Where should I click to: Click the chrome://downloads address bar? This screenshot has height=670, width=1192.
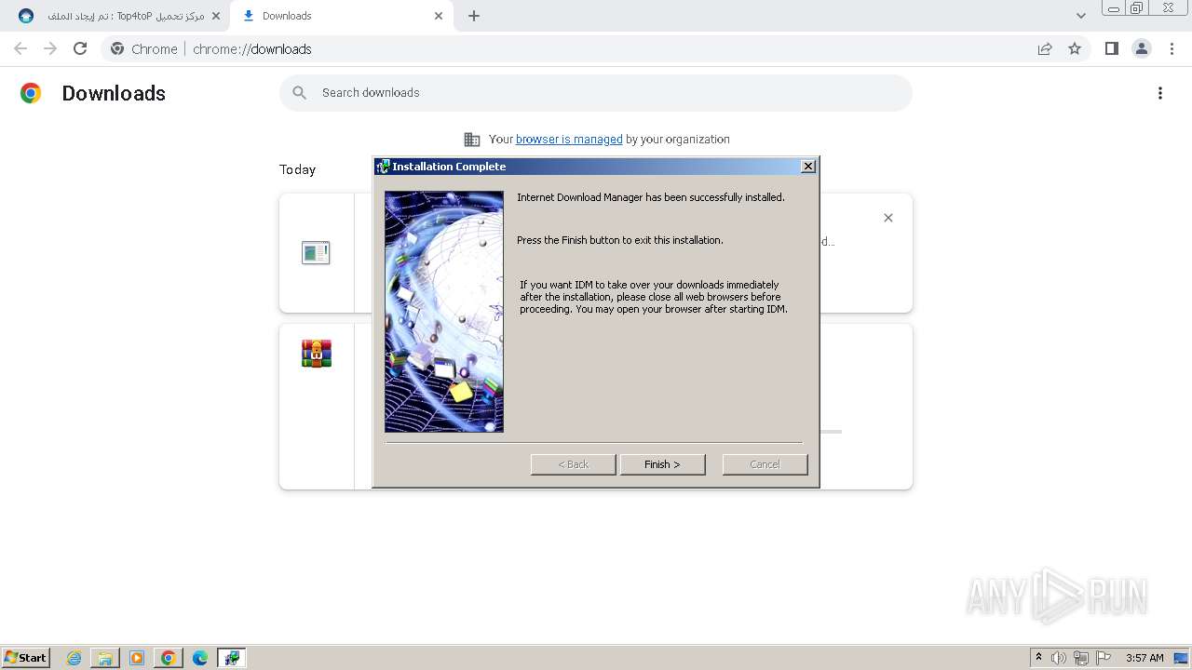596,48
